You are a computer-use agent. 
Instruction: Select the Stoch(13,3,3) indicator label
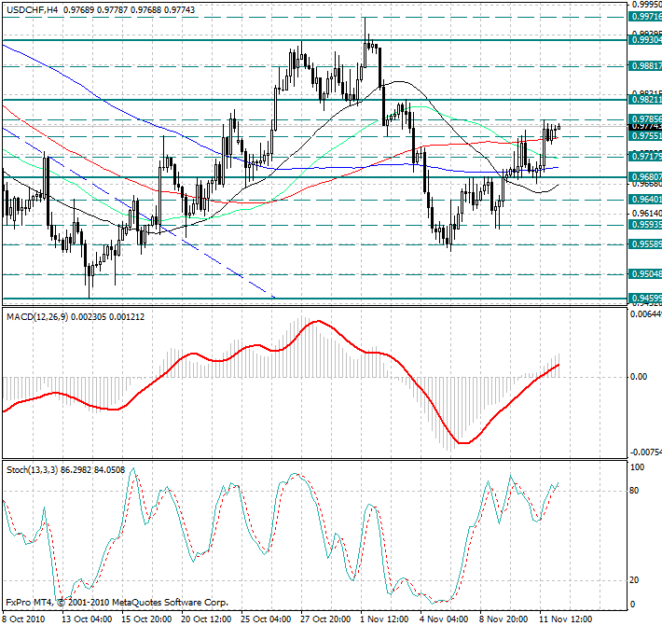[x=34, y=467]
